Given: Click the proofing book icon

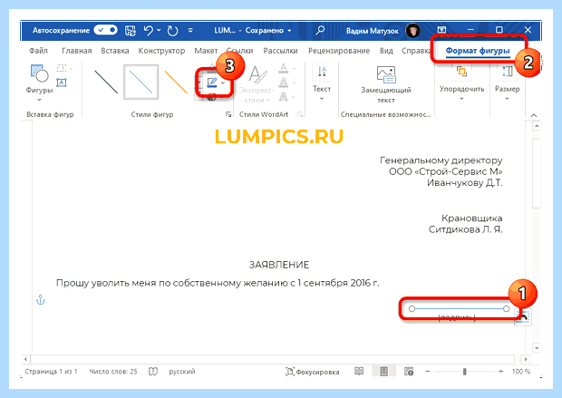Looking at the screenshot, I should (x=153, y=372).
